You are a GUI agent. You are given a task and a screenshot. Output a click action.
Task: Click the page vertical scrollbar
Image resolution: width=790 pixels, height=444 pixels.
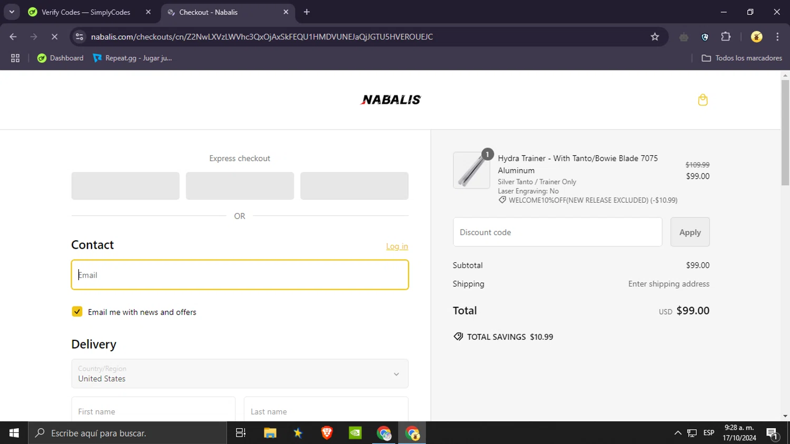[785, 132]
